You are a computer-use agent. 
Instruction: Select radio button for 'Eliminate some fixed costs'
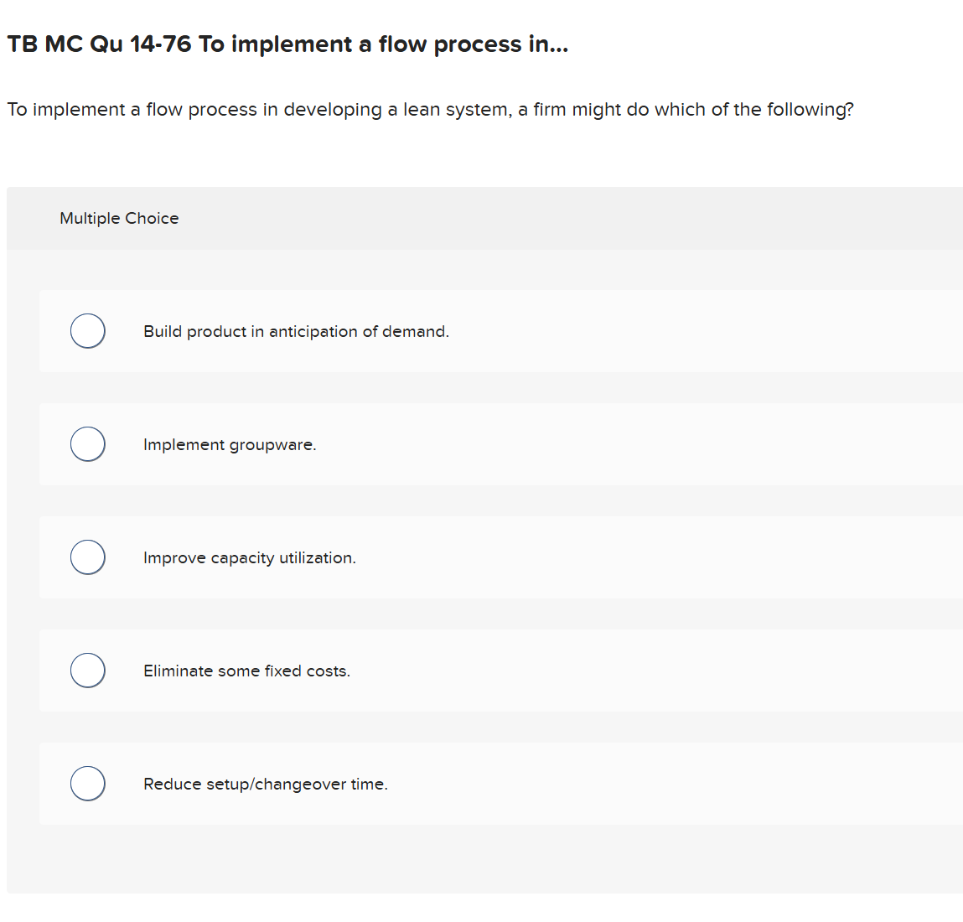click(87, 670)
